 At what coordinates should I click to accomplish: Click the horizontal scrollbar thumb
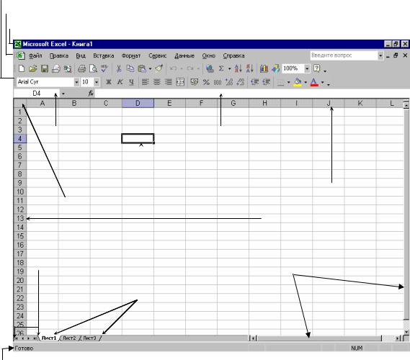point(319,338)
